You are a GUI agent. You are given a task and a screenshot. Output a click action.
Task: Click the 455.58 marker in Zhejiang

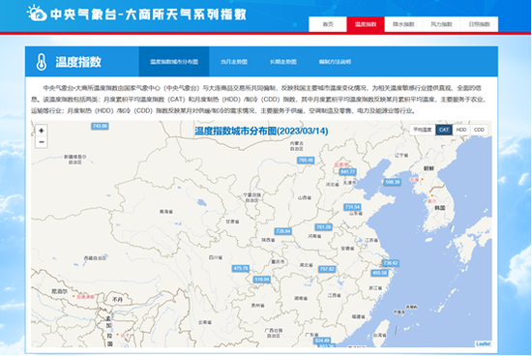pos(379,273)
